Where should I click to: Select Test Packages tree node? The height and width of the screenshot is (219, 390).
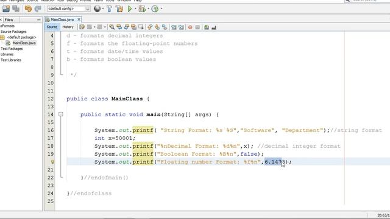pyautogui.click(x=12, y=49)
